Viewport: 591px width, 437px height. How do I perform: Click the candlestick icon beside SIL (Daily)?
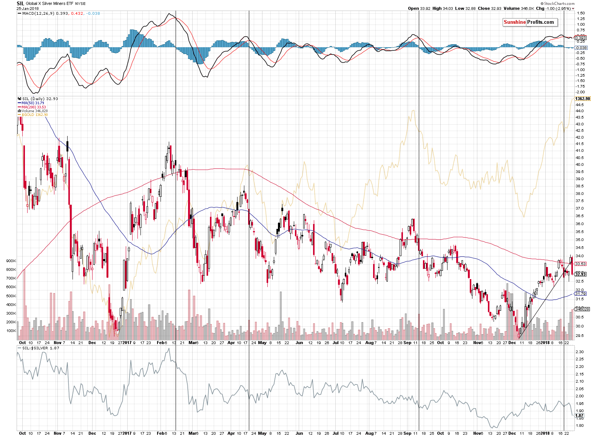19,99
